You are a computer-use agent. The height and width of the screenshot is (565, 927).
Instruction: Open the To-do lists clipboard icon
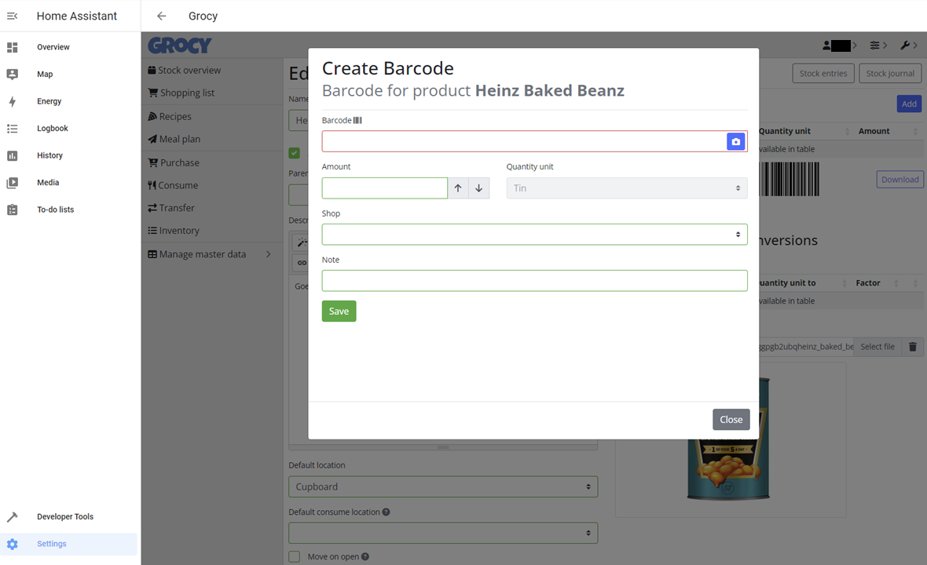(x=12, y=210)
